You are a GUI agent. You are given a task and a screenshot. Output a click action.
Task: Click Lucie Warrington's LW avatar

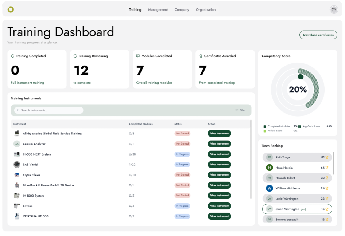click(x=269, y=198)
